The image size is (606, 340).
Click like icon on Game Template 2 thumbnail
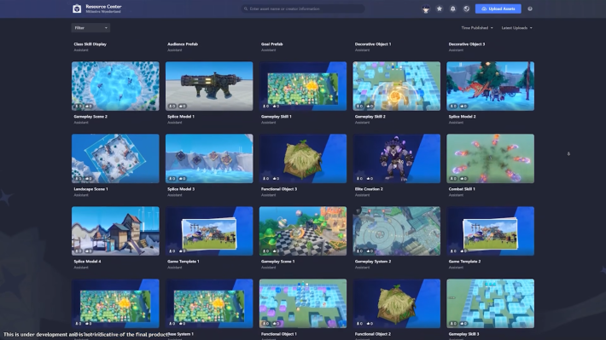(x=463, y=251)
